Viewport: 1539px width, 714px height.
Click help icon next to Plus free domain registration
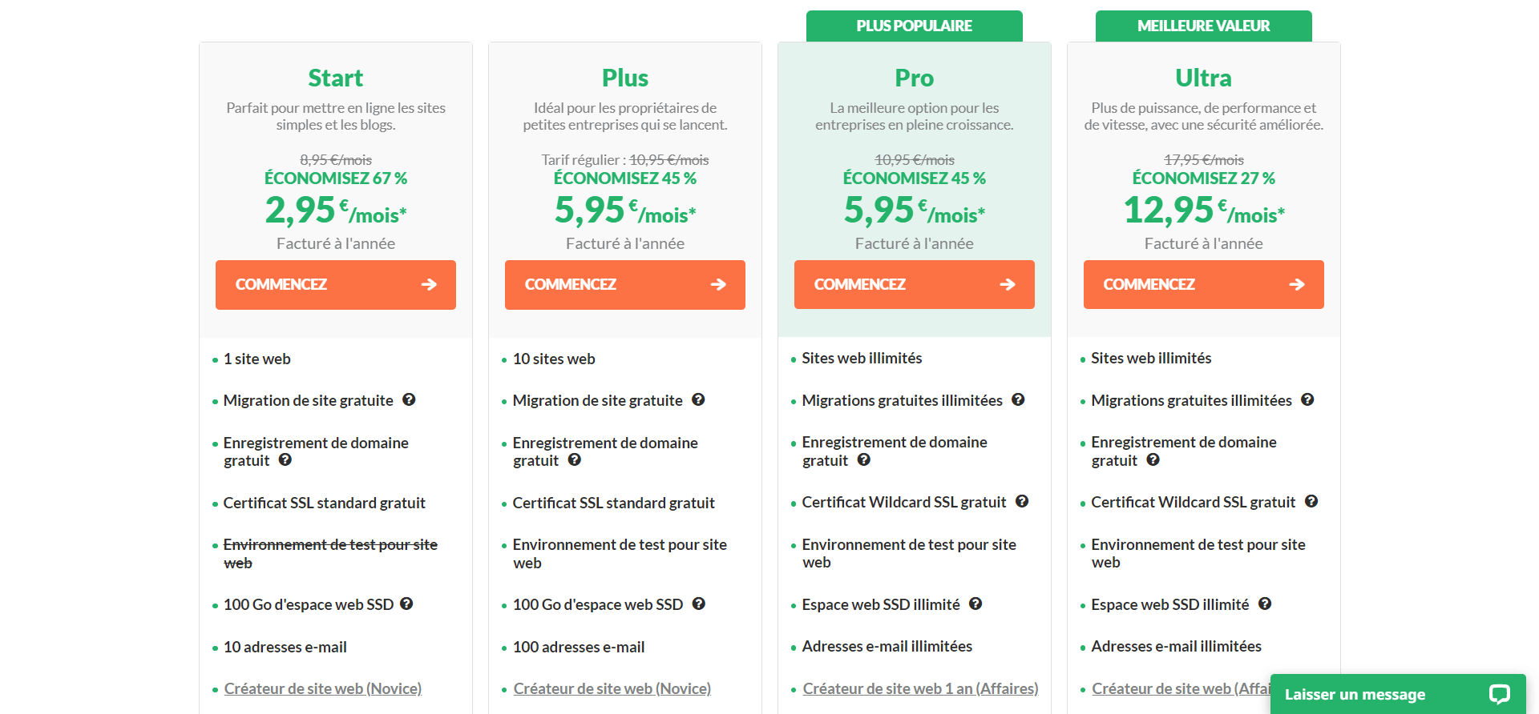coord(575,459)
